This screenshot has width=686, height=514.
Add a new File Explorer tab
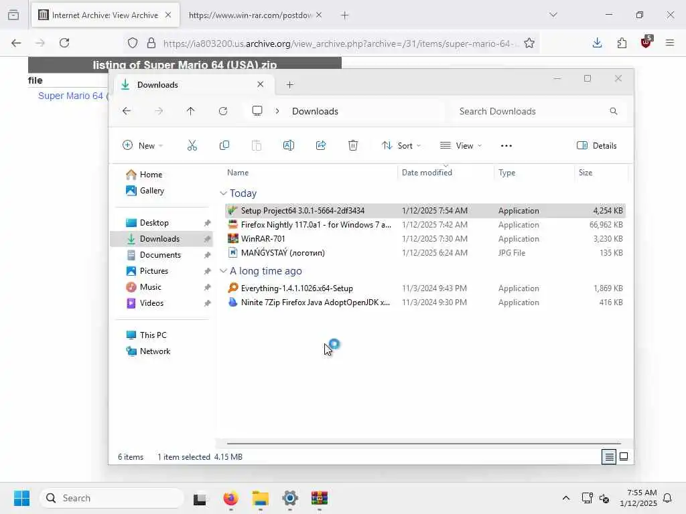coord(289,85)
